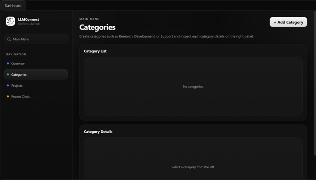This screenshot has width=316, height=180.
Task: Click the NAVIGATION section label
Action: [x=16, y=54]
